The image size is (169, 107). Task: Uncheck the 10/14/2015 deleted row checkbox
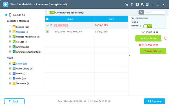pos(47,25)
